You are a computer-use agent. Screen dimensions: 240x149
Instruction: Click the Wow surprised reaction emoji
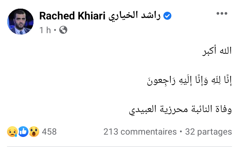34,132
